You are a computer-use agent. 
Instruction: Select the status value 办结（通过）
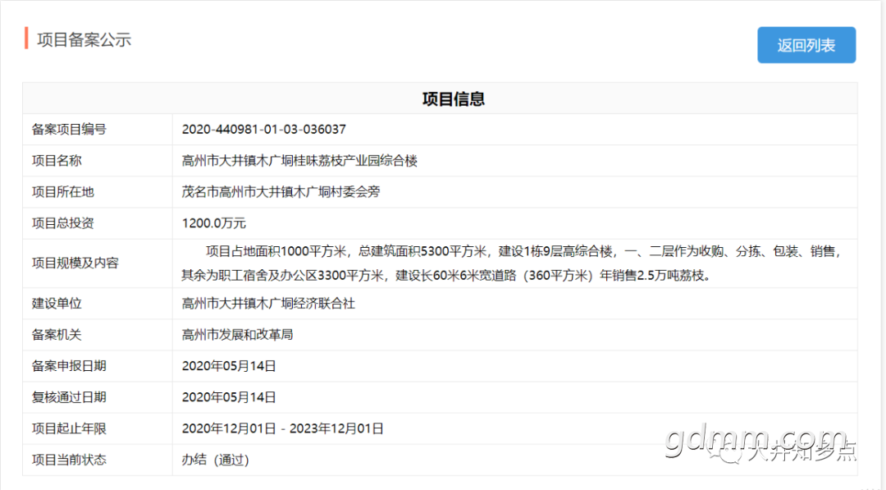click(215, 460)
